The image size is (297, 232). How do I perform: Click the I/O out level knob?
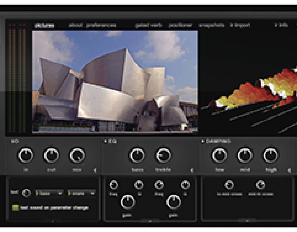[51, 155]
